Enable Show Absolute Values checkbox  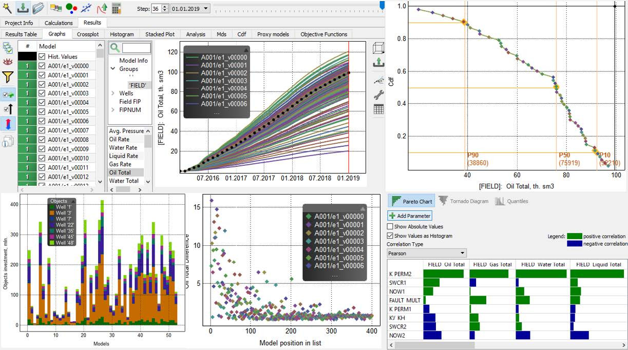click(390, 226)
